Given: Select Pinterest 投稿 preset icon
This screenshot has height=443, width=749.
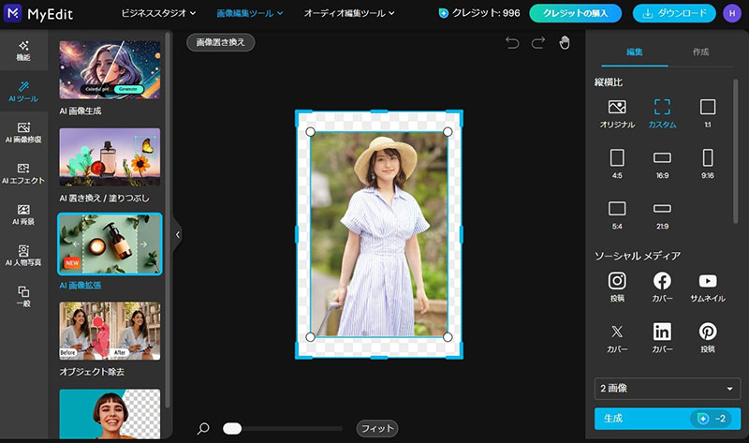Looking at the screenshot, I should tap(708, 337).
